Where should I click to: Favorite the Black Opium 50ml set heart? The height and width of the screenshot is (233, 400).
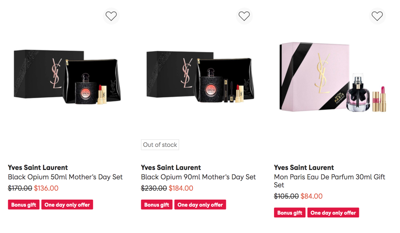pyautogui.click(x=111, y=16)
